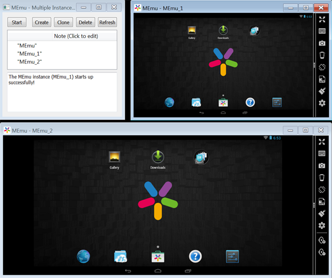The width and height of the screenshot is (332, 278).
Task: Open ES File Explorer in MEmu_2 dock
Action: 121,256
